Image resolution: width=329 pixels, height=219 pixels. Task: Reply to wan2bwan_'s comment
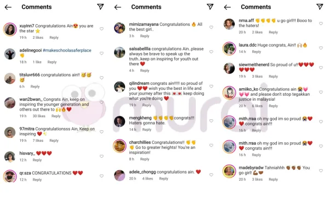tap(56, 116)
